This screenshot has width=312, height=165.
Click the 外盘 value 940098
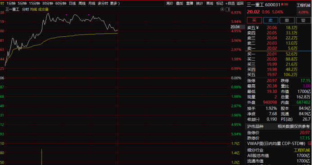click(x=270, y=102)
